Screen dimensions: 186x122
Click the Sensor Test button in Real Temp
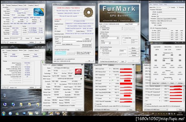tap(156, 83)
